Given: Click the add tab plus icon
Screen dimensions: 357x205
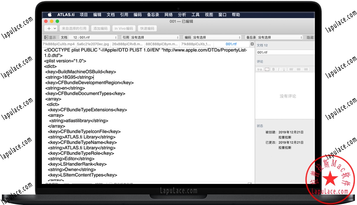Looking at the screenshot, I should pos(252,44).
